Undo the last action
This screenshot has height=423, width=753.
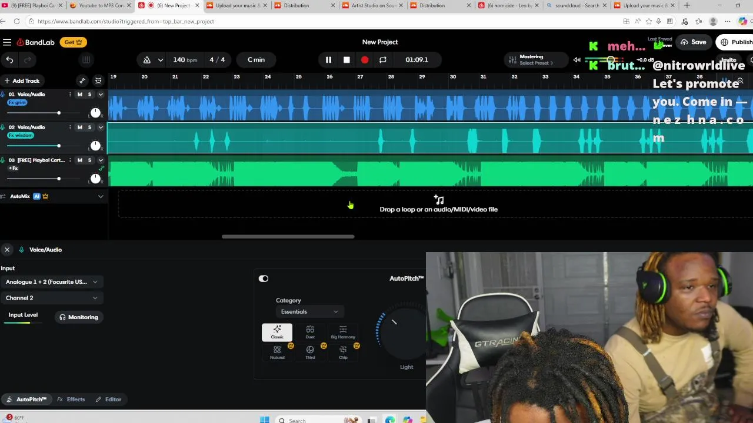[x=9, y=60]
